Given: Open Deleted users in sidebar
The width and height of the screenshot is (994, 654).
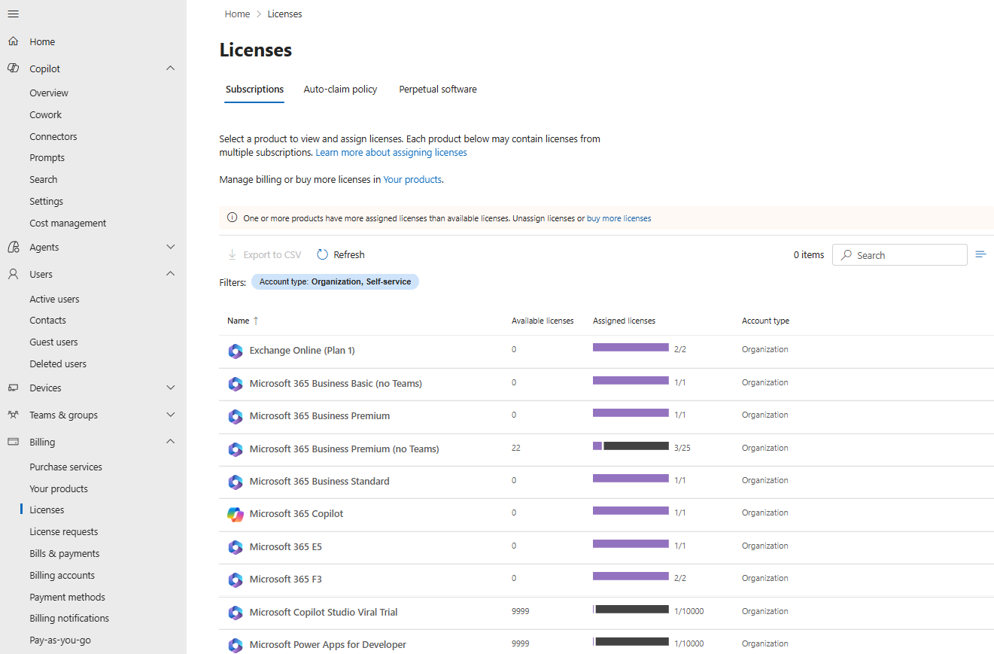Looking at the screenshot, I should (58, 364).
